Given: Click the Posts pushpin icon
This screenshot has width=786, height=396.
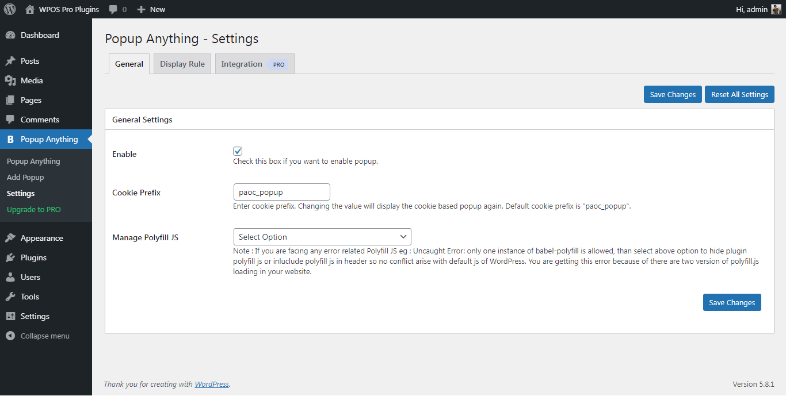Looking at the screenshot, I should click(10, 61).
